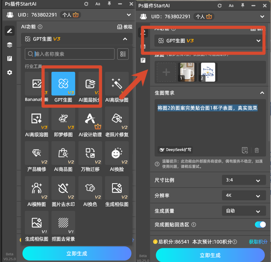Choose the 生成相似图 V2 tool

coord(117,188)
